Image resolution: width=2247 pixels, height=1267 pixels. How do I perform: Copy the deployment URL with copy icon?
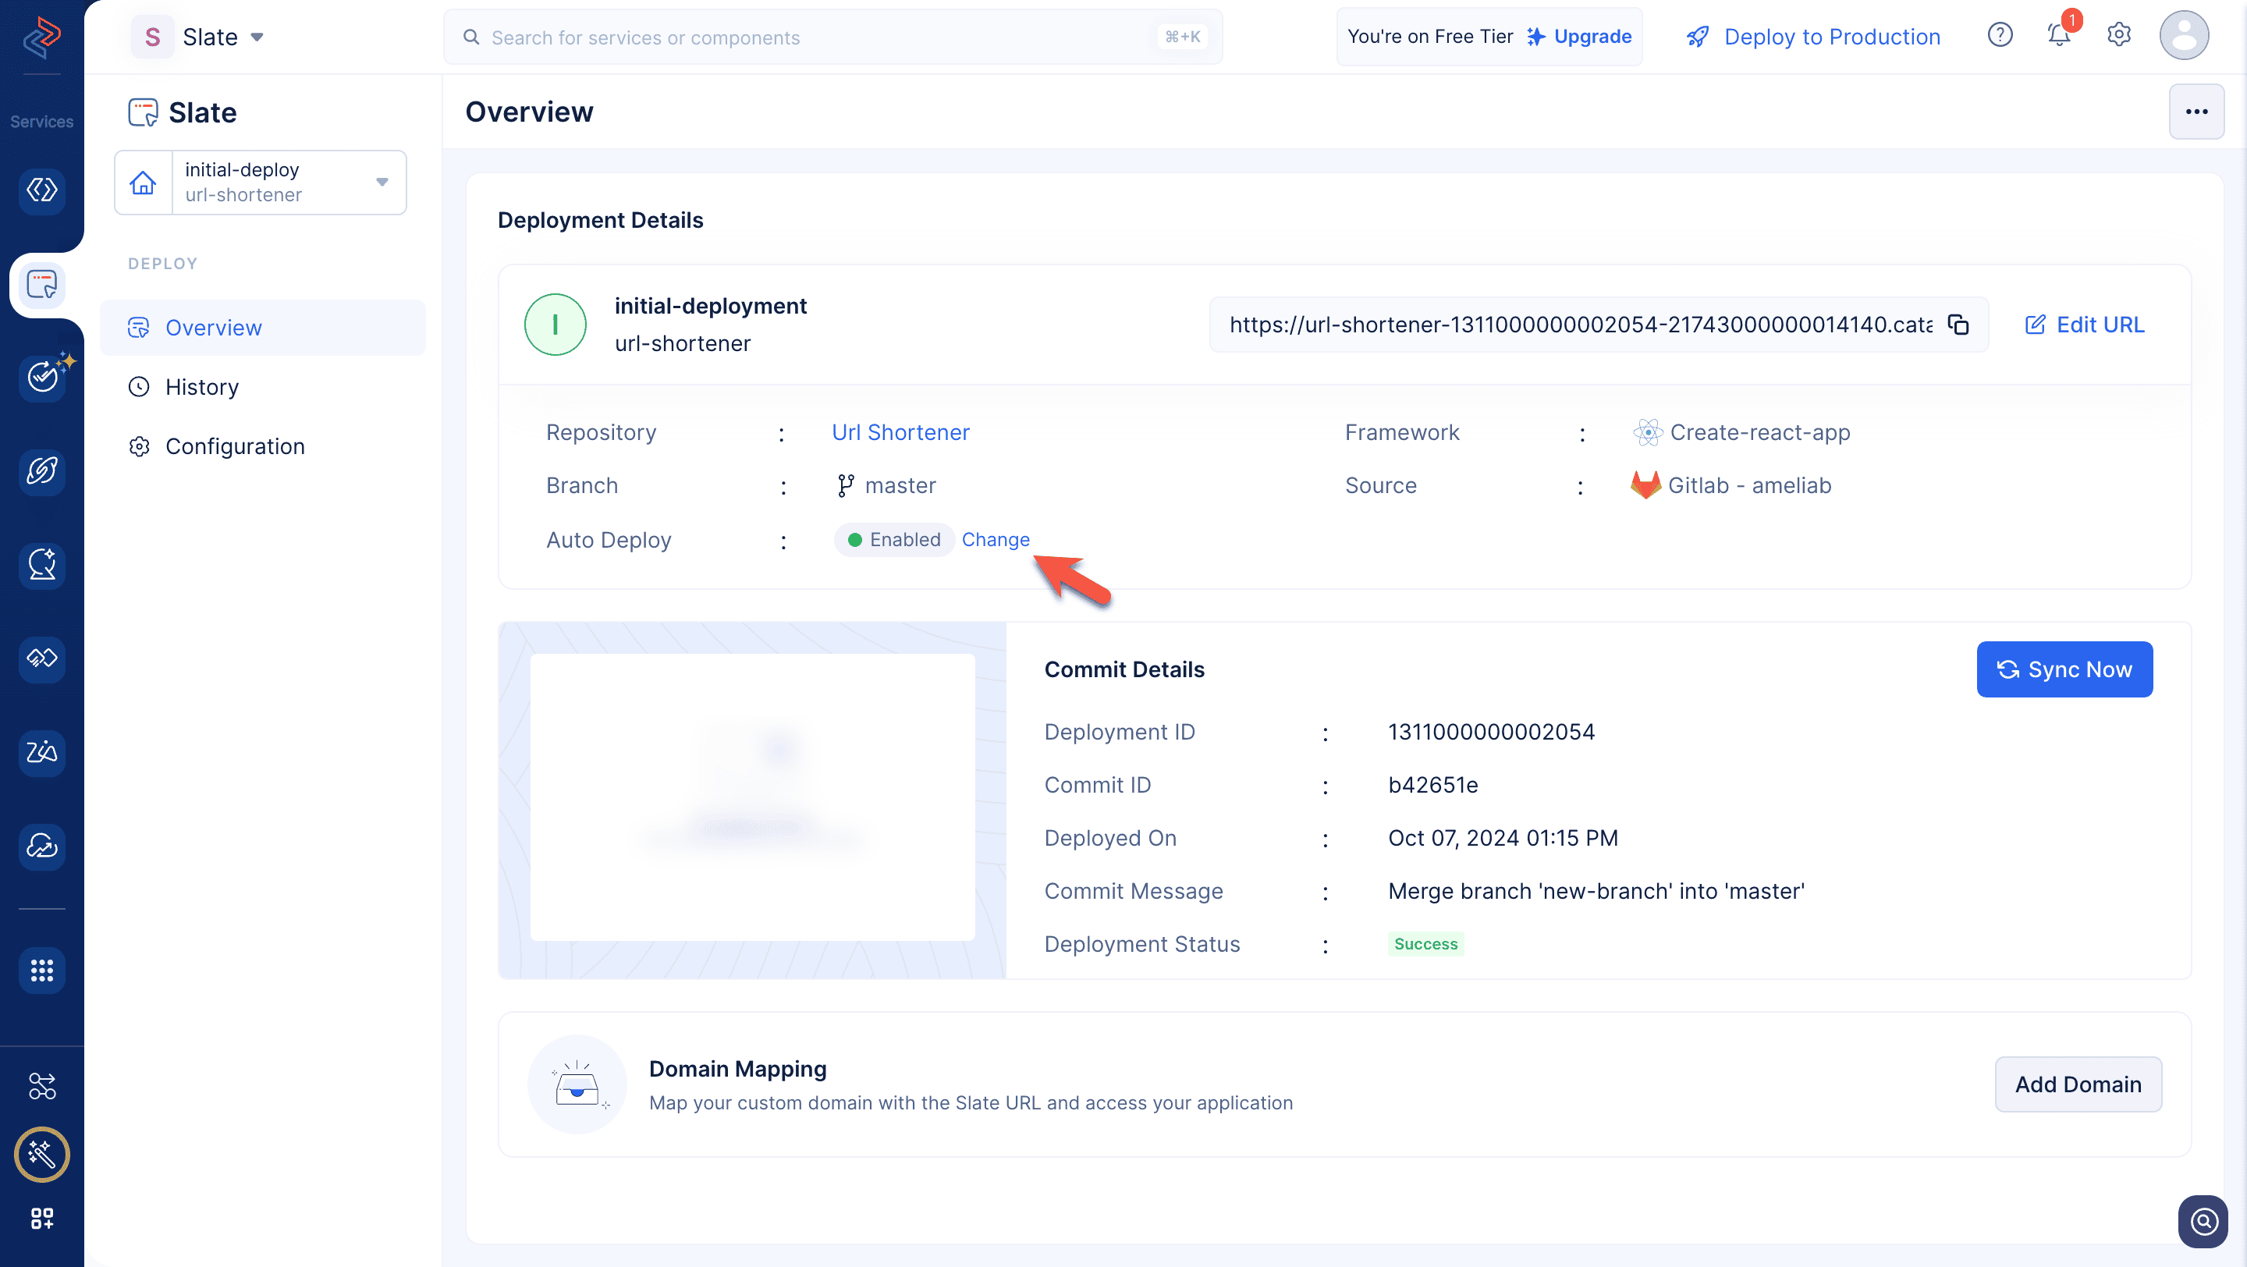pos(1958,325)
